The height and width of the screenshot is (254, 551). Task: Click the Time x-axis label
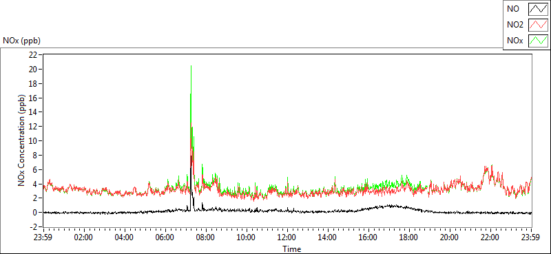point(292,249)
